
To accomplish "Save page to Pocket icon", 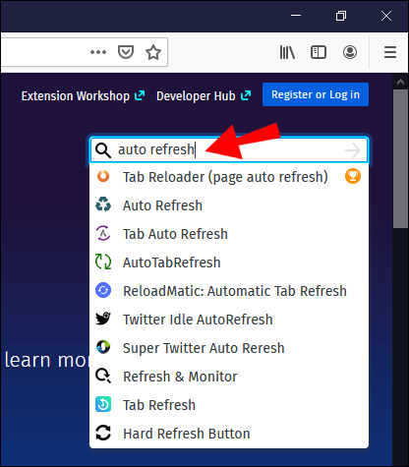I will (126, 52).
